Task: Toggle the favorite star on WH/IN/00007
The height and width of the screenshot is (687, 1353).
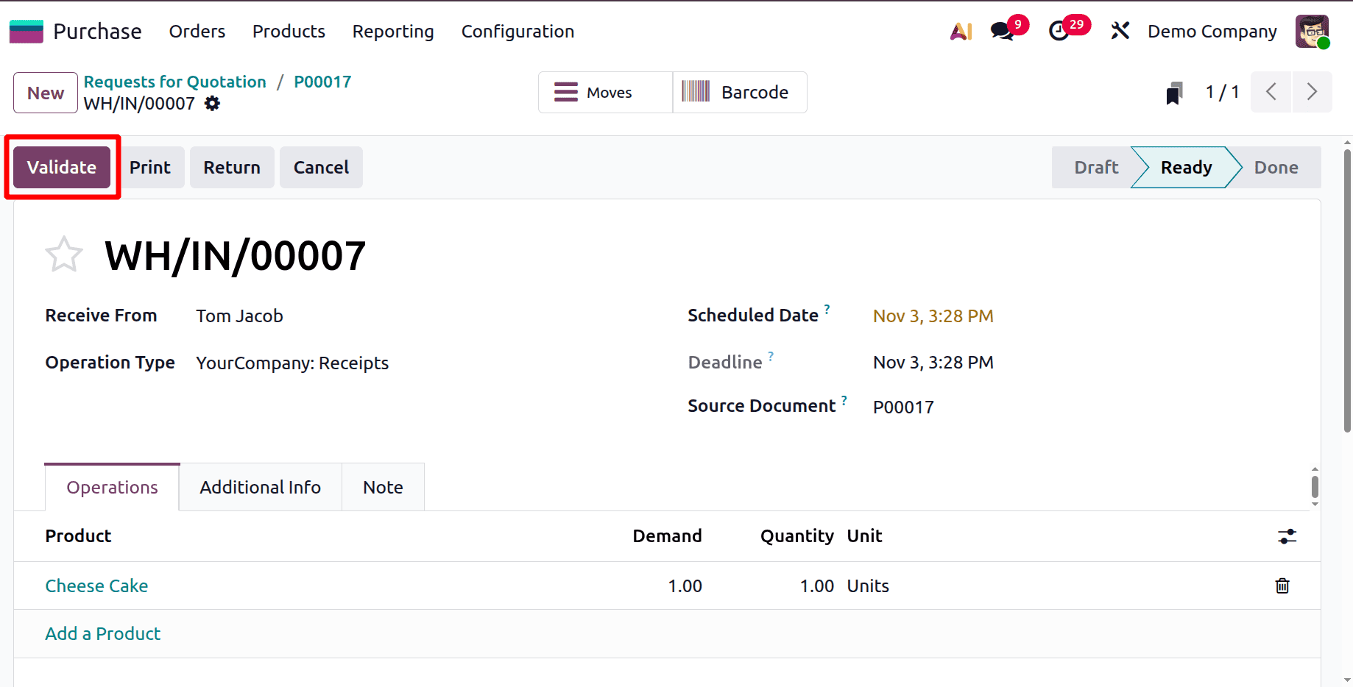Action: click(64, 254)
